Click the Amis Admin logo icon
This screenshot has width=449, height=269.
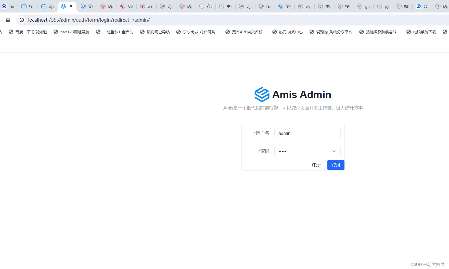(262, 95)
